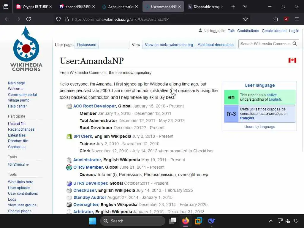
Task: Click the français link in babel box
Action: click(247, 118)
